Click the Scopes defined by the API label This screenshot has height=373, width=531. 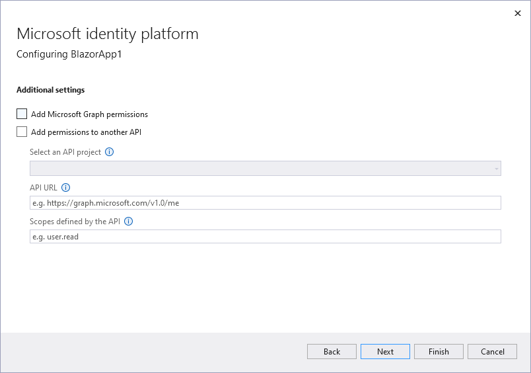(x=75, y=222)
